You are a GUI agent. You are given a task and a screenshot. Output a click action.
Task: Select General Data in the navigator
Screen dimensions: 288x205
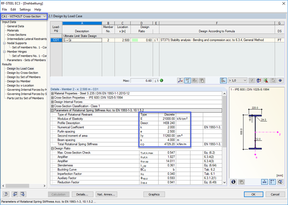16,26
